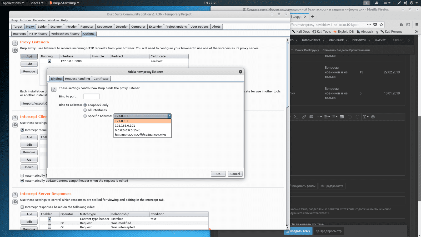Open Kali Tools bookmark in Firefox
This screenshot has height=237, width=421.
coord(322,32)
